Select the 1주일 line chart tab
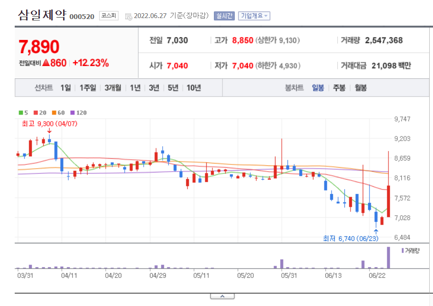Screen dimensions: 433x306 click(88, 88)
